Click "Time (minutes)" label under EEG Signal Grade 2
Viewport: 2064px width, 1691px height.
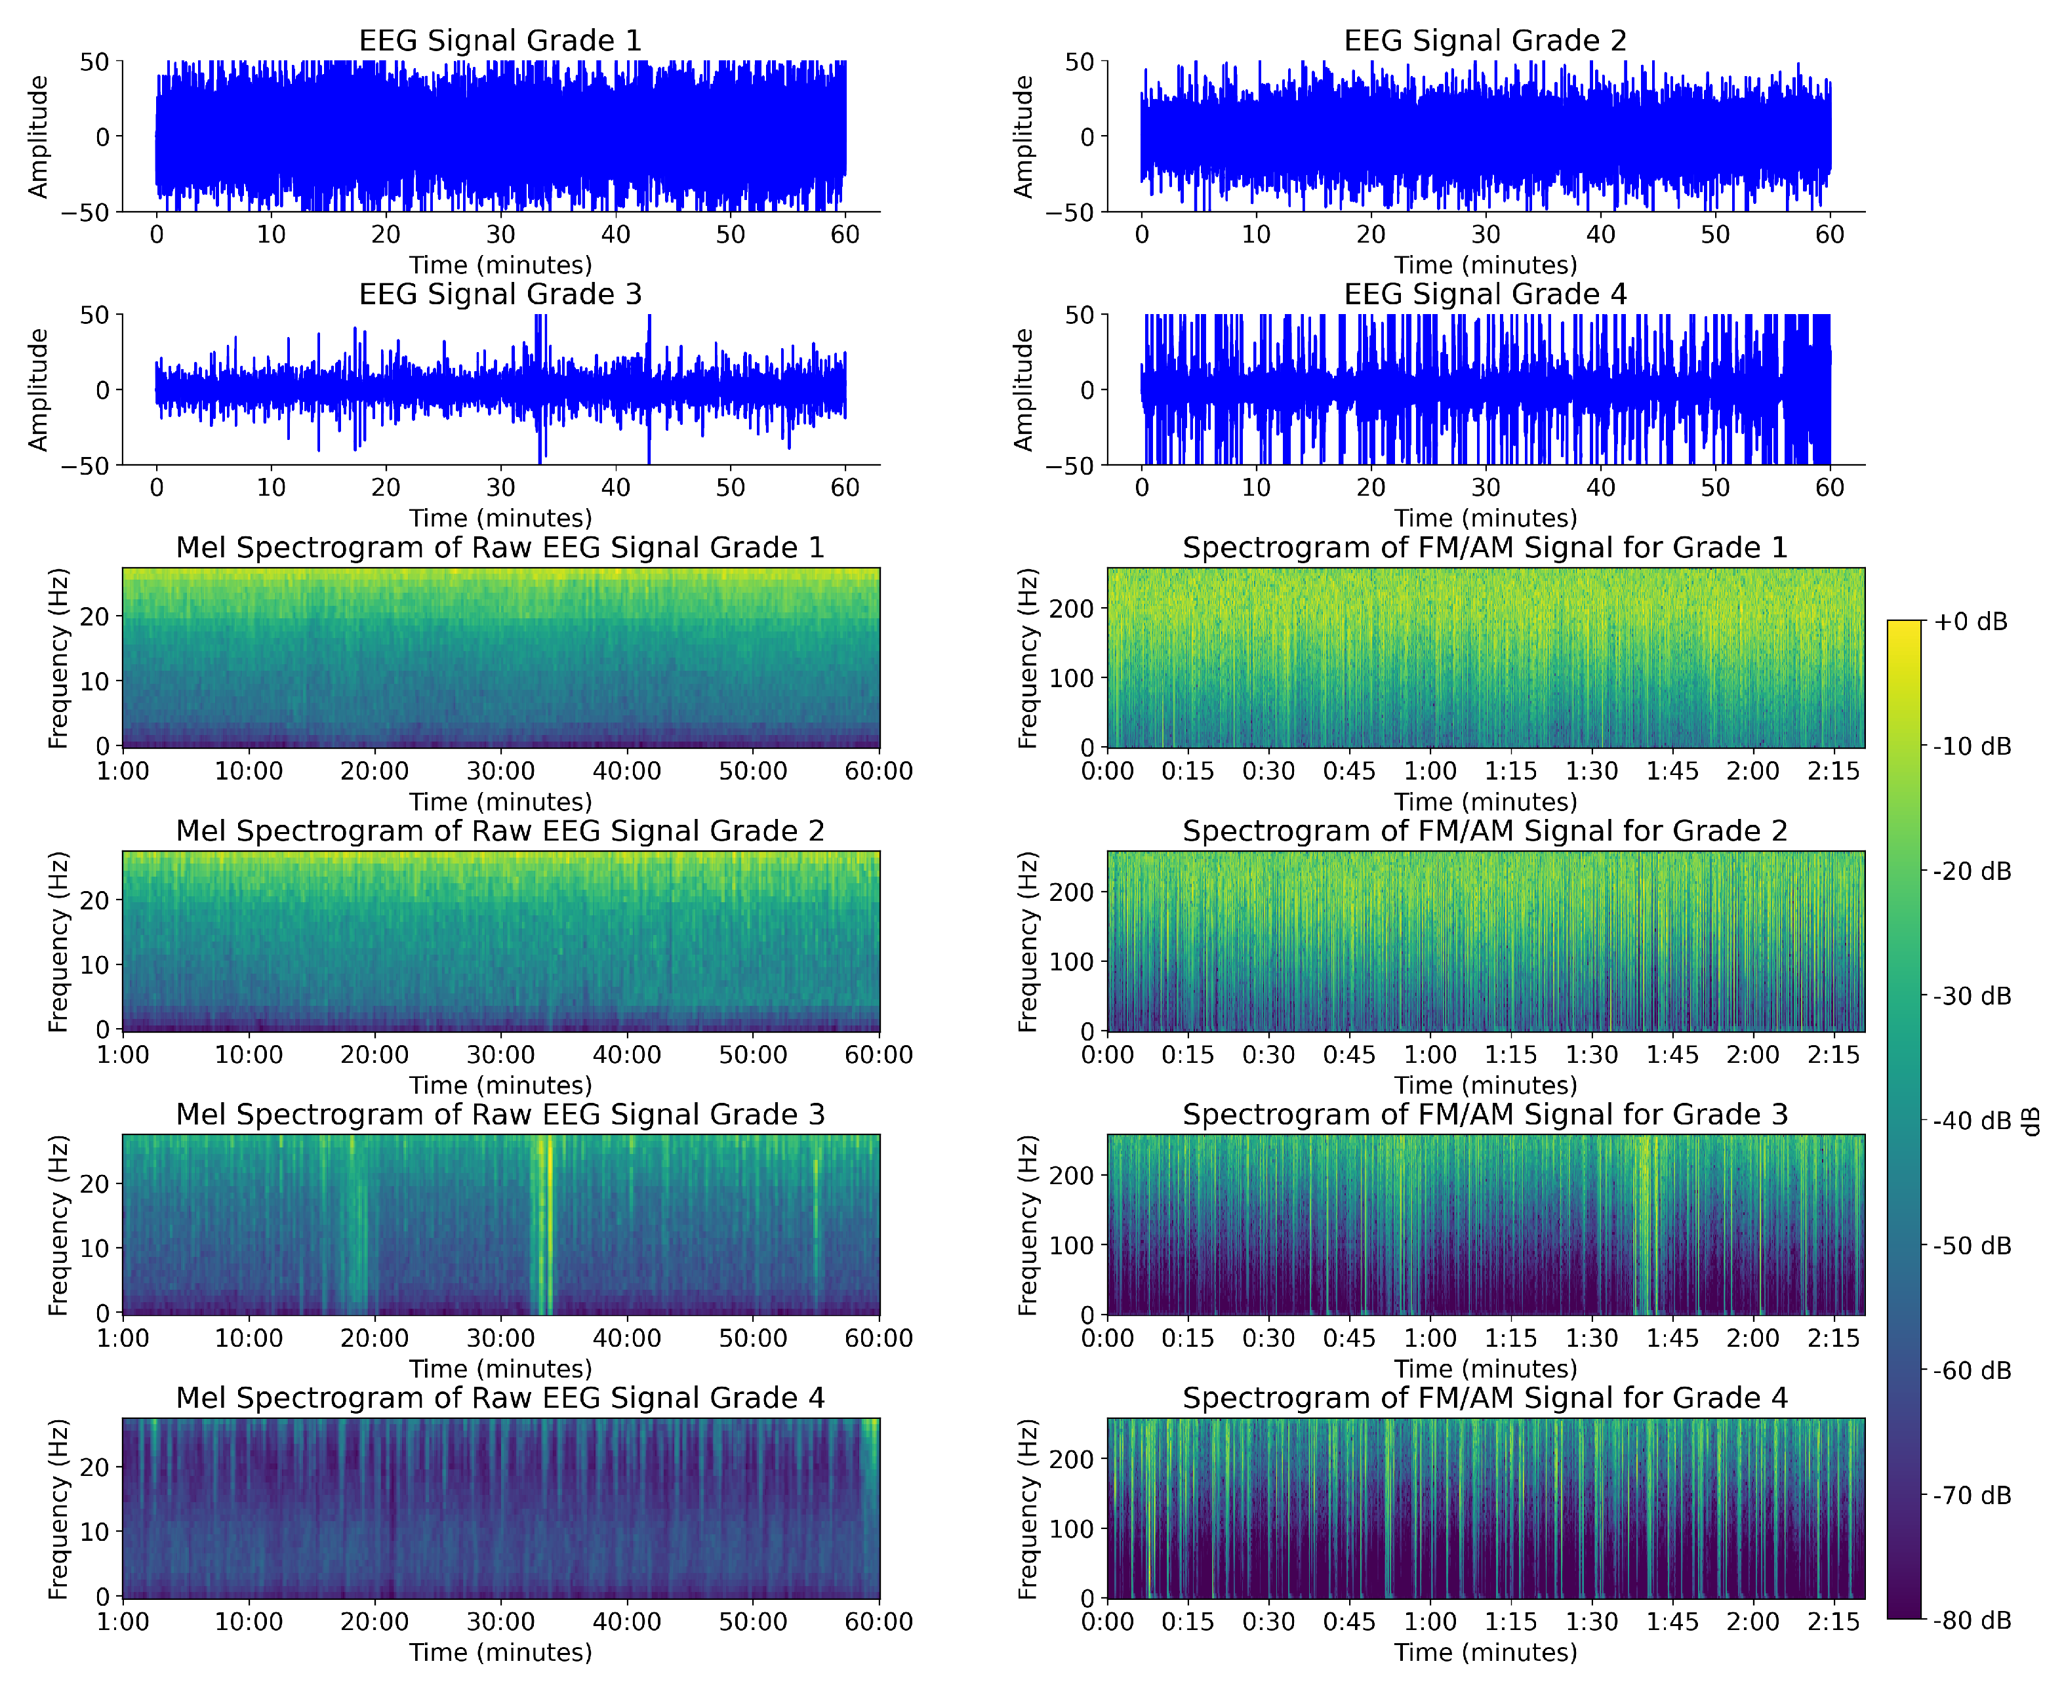click(x=1485, y=265)
